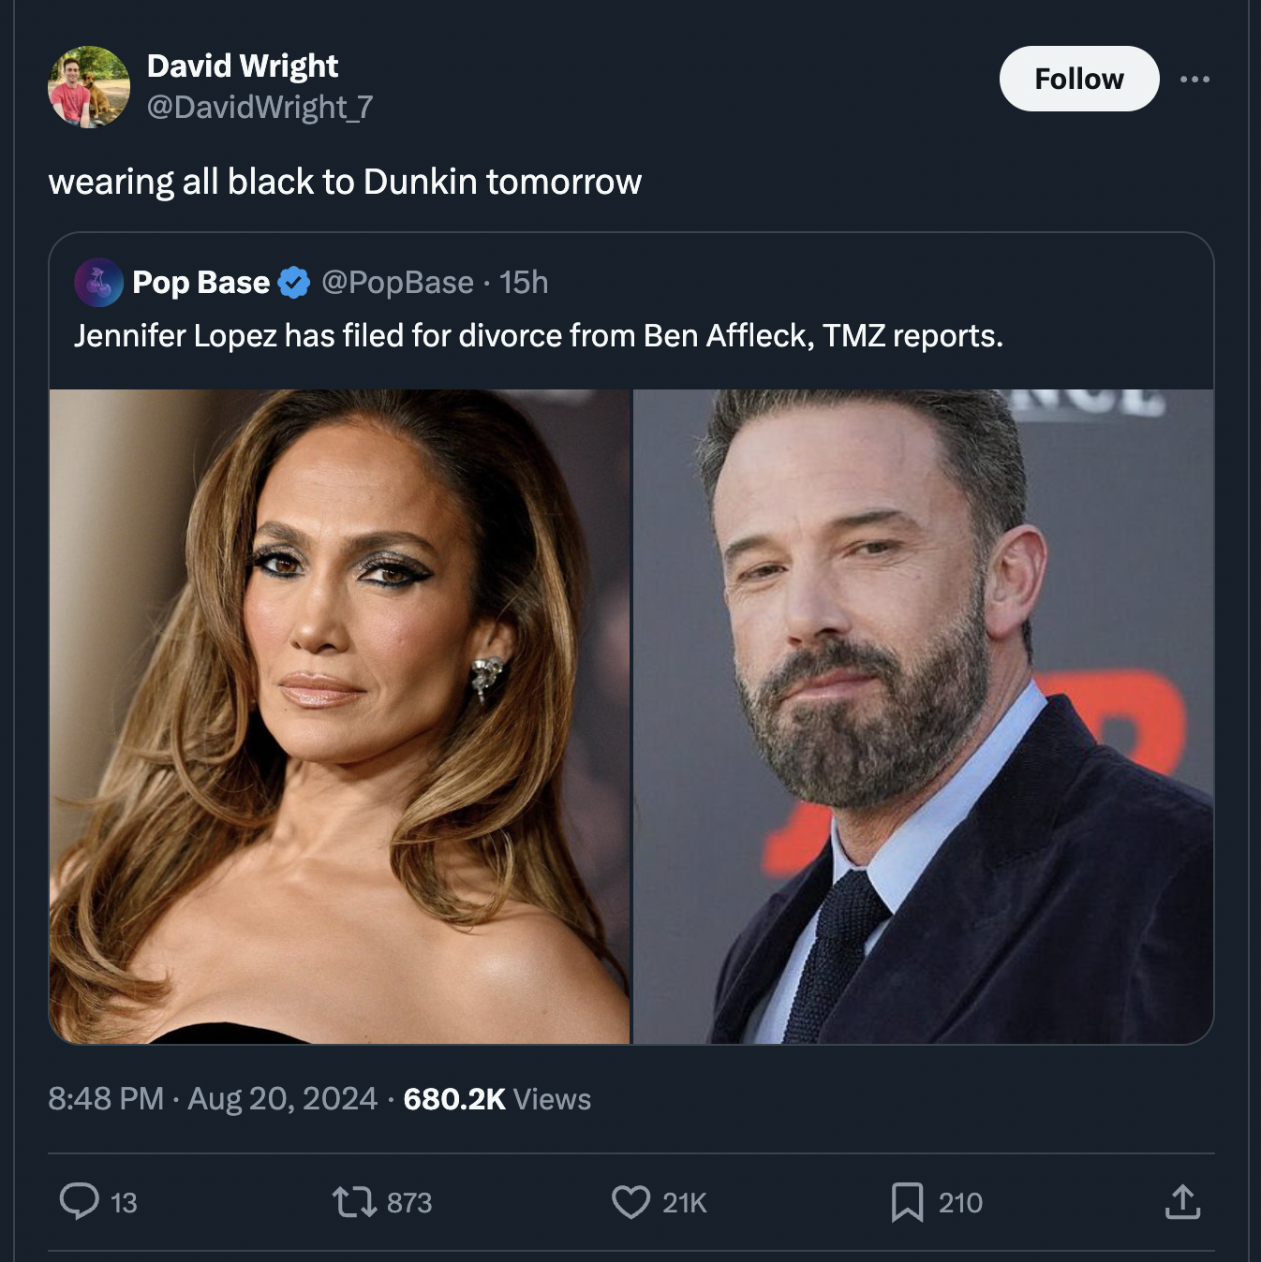Bookmark this tweet

point(906,1203)
